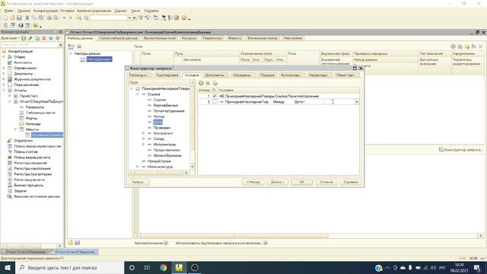Image resolution: width=487 pixels, height=274 pixels.
Task: Click the red delete X in configuration panel
Action: coord(44,38)
